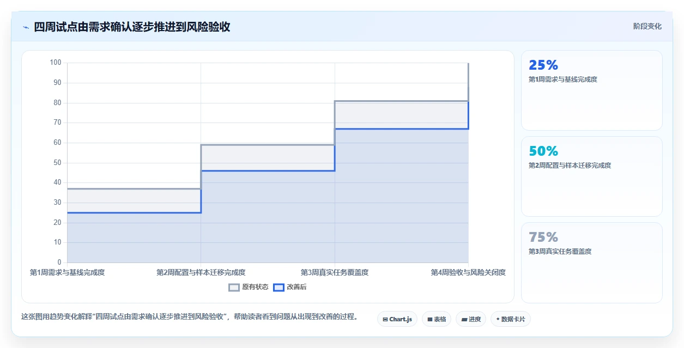The height and width of the screenshot is (348, 684).
Task: Select the 50% 第2周配置与样本迁移完成度 card
Action: 592,176
